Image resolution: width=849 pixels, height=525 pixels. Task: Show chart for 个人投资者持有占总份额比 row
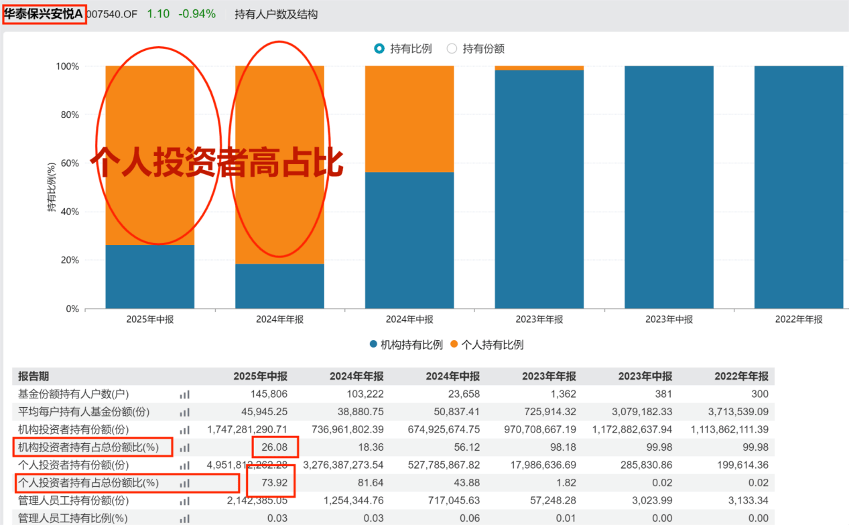pos(184,483)
